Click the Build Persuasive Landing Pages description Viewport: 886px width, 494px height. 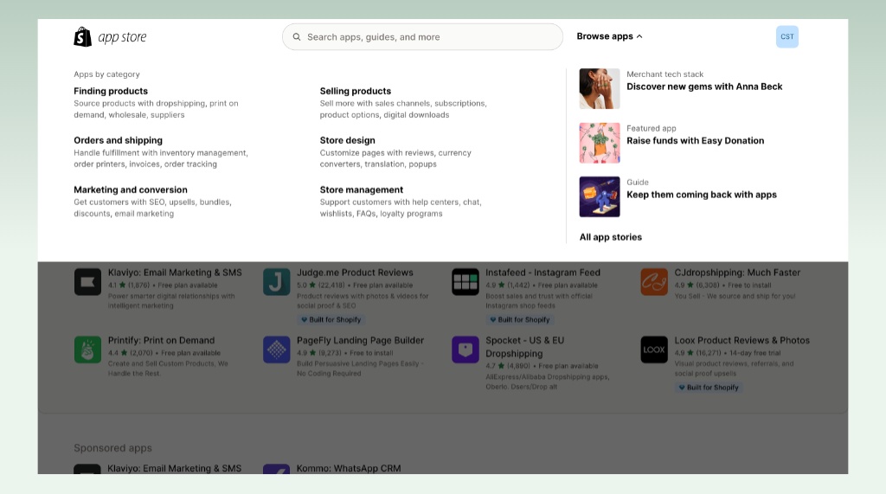coord(361,369)
